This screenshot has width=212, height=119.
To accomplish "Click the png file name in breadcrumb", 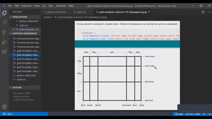I will (82, 17).
